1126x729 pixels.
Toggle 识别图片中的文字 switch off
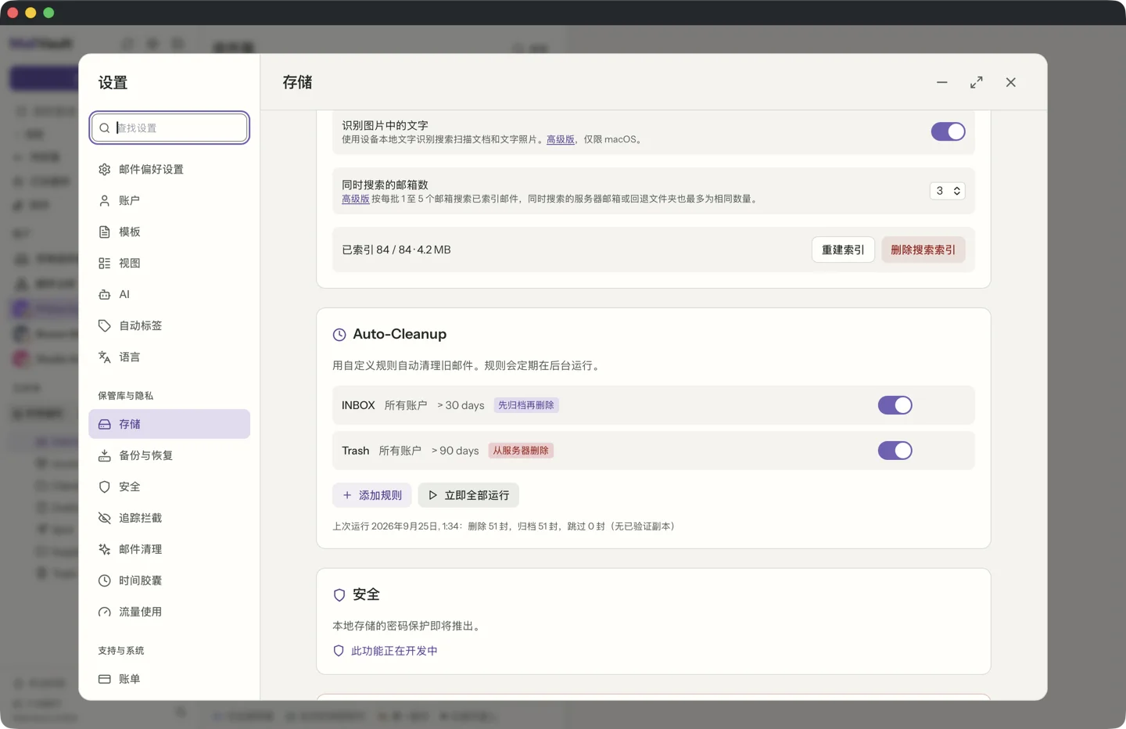[948, 131]
